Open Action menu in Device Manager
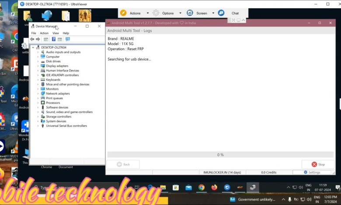Image resolution: width=341 pixels, height=205 pixels. pyautogui.click(x=44, y=33)
